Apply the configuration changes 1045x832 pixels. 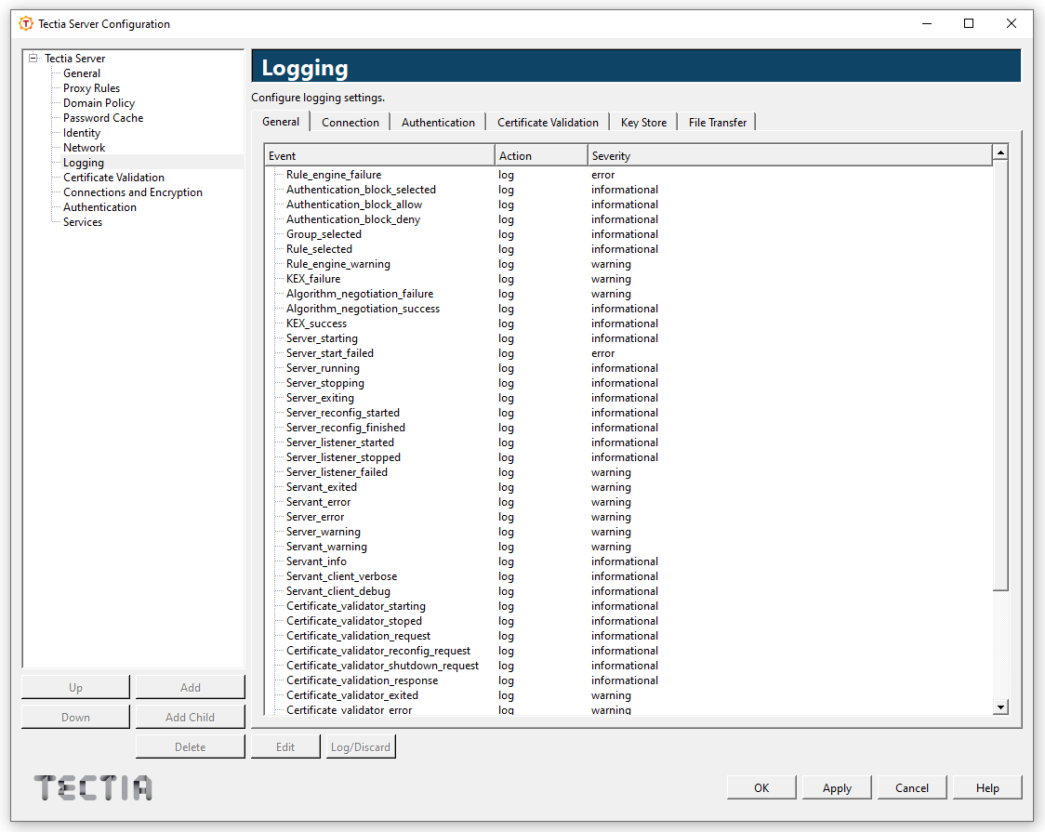point(837,788)
